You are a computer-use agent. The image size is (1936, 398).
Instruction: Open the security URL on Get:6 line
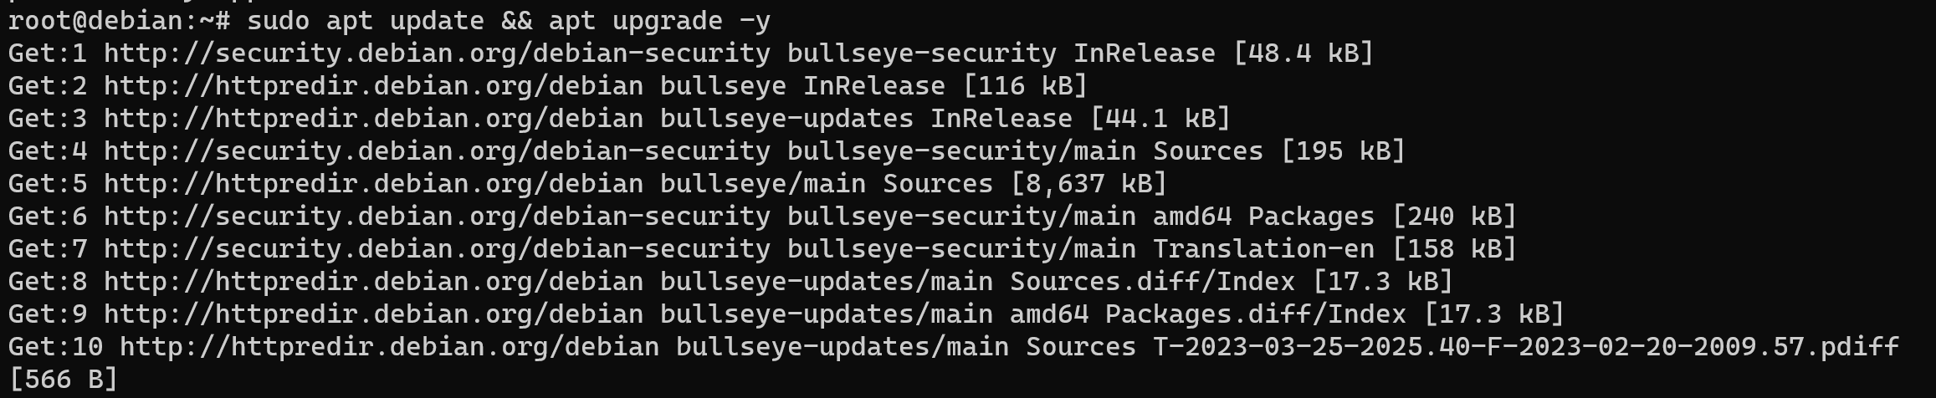coord(437,217)
